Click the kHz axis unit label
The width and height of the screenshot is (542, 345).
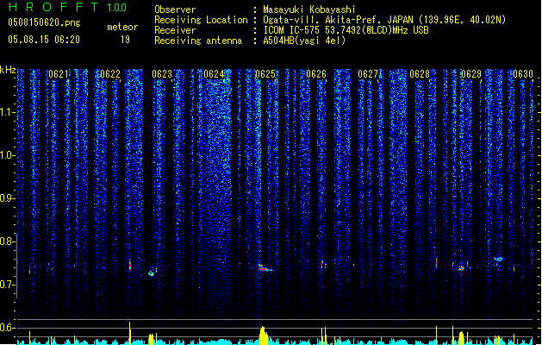tap(8, 70)
